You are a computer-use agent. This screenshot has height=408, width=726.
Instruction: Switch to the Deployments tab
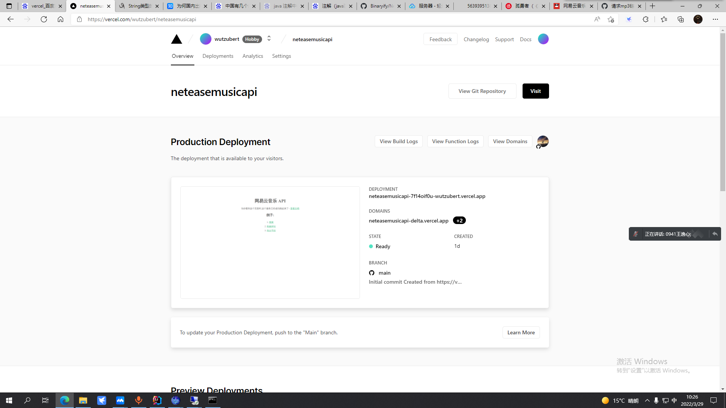(218, 56)
